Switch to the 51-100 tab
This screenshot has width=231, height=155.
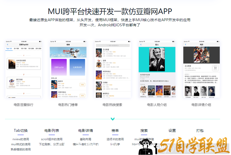pyautogui.click(x=16, y=48)
